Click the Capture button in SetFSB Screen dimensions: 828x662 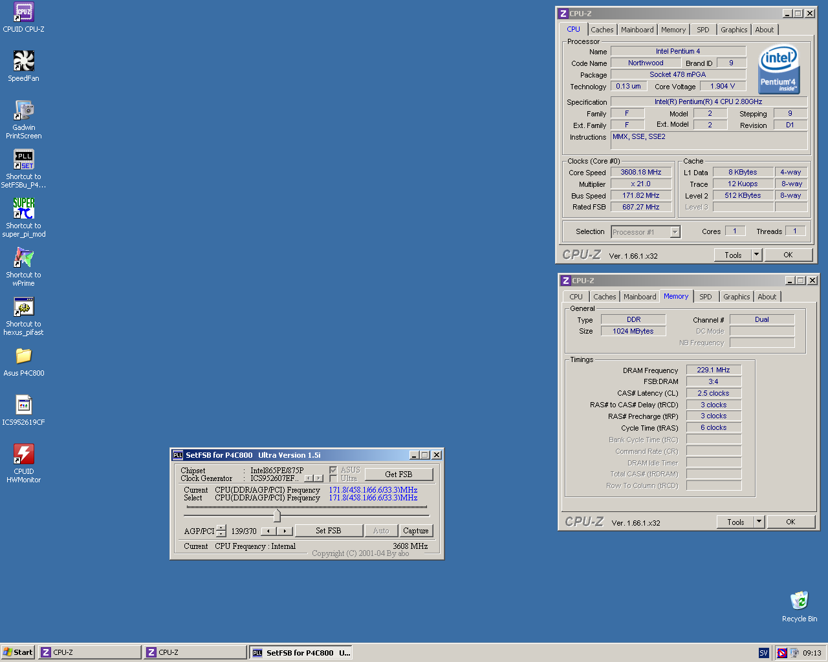416,531
